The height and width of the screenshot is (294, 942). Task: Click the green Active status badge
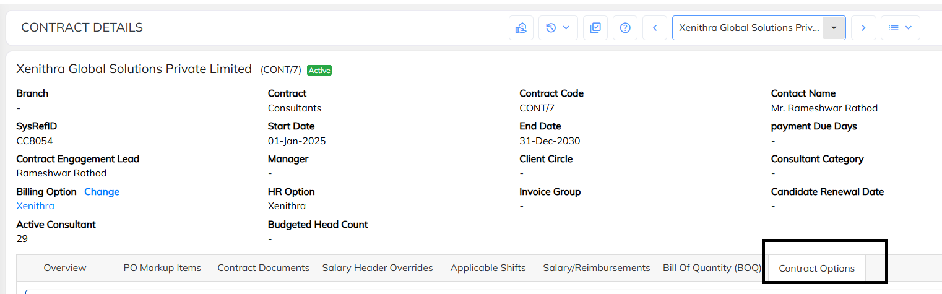click(319, 71)
